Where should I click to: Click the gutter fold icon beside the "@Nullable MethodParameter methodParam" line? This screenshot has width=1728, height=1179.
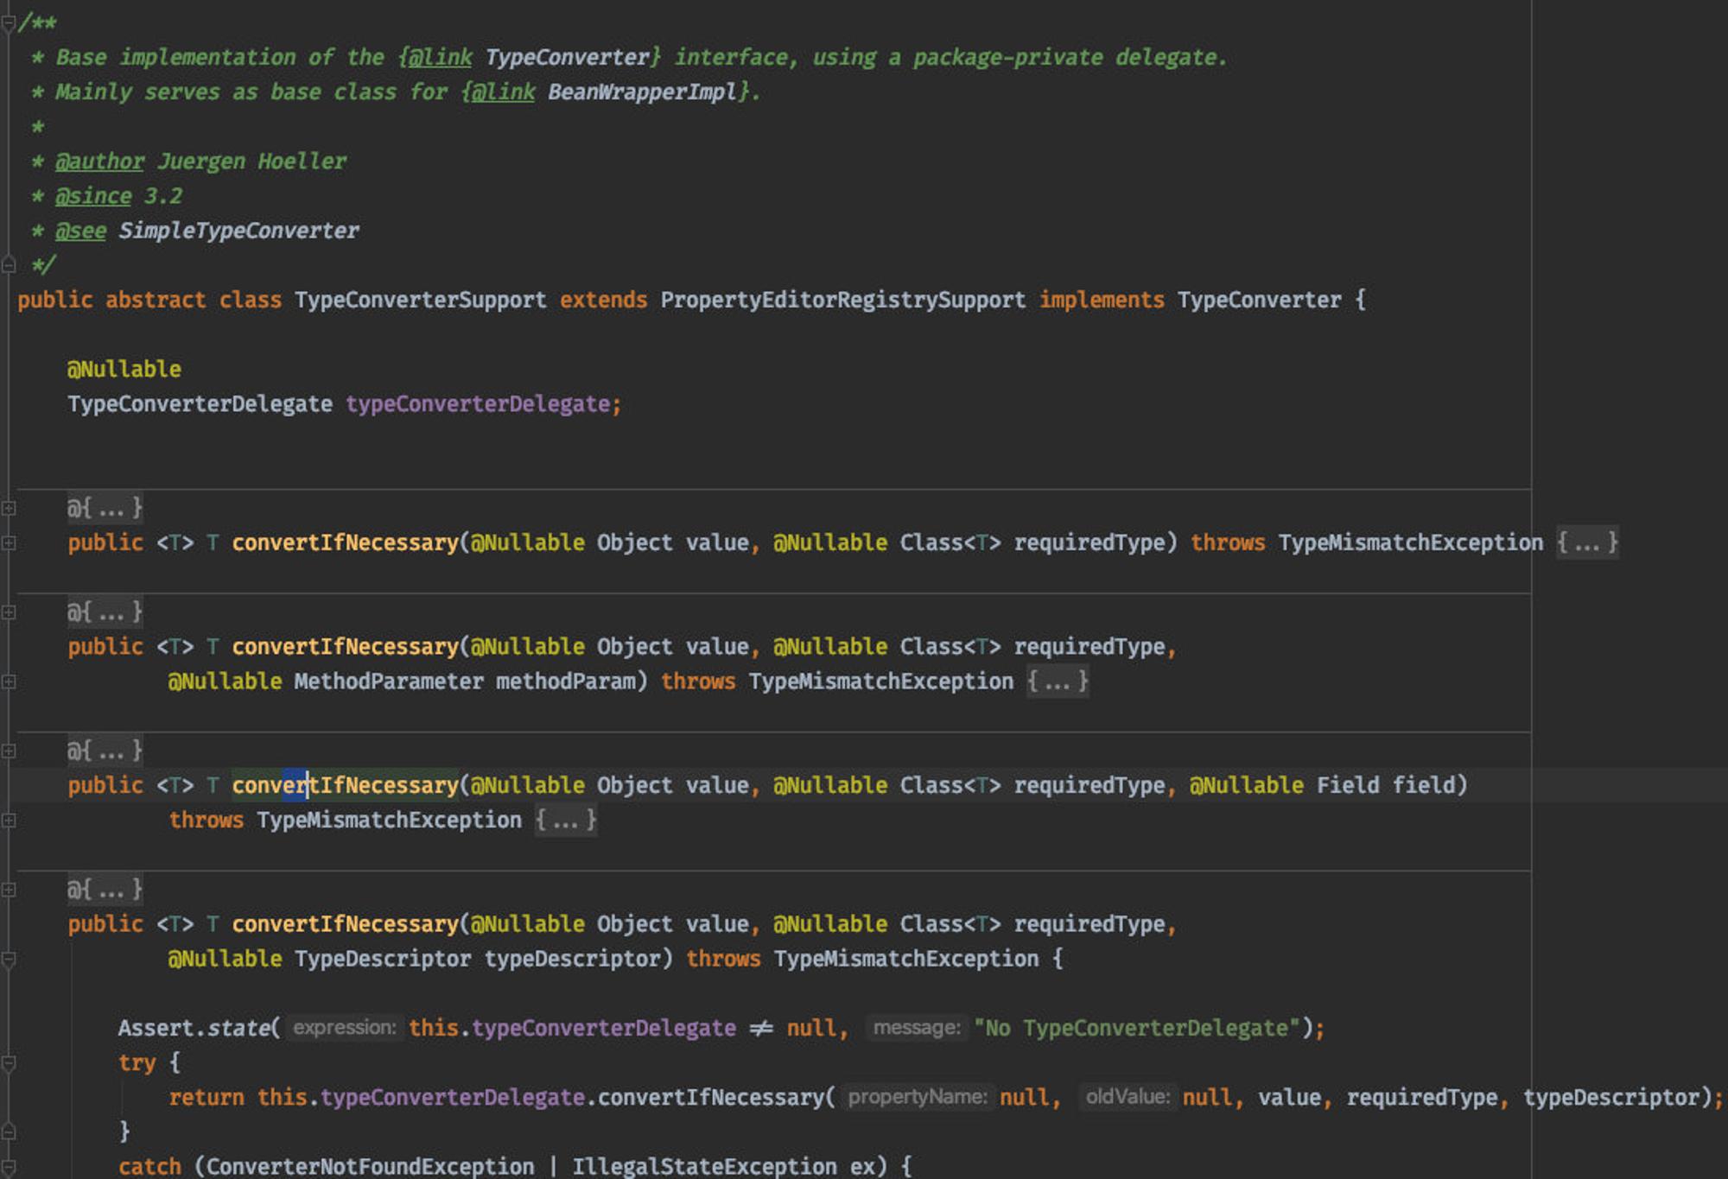[9, 681]
